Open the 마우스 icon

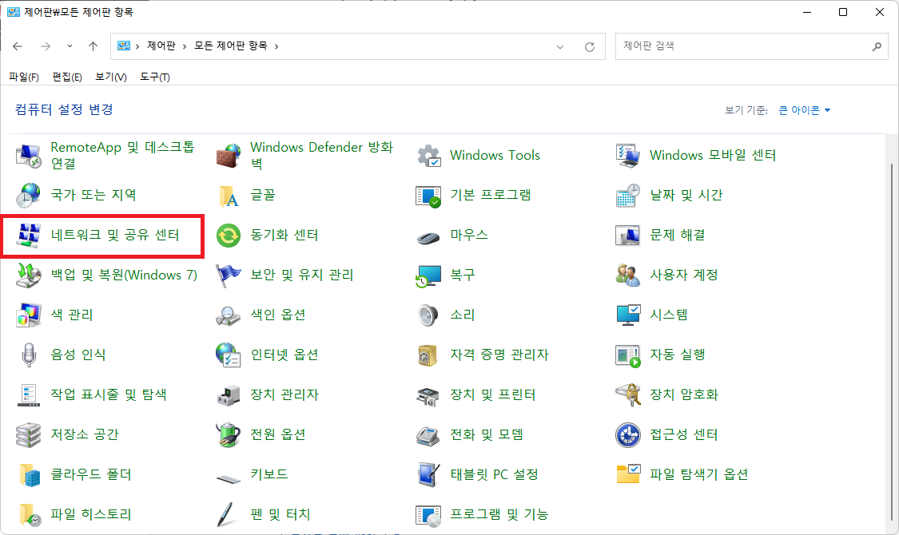pos(428,236)
